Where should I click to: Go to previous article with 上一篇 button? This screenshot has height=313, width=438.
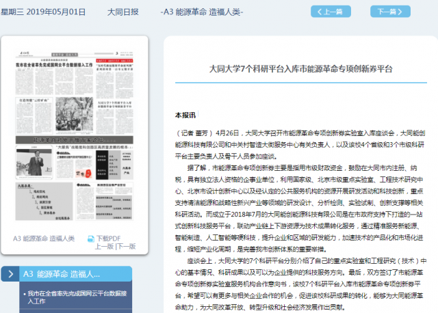click(x=331, y=12)
